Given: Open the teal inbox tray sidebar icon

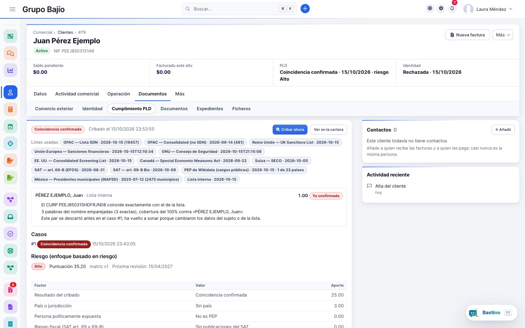Looking at the screenshot, I should click(10, 216).
